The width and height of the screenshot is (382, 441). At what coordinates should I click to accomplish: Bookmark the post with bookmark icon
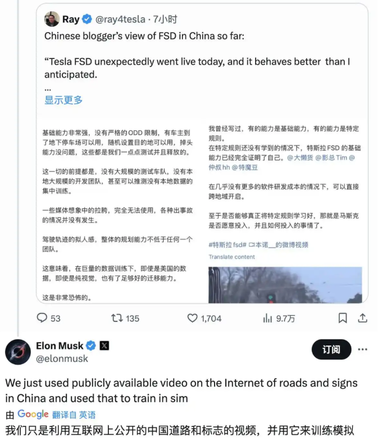342,318
